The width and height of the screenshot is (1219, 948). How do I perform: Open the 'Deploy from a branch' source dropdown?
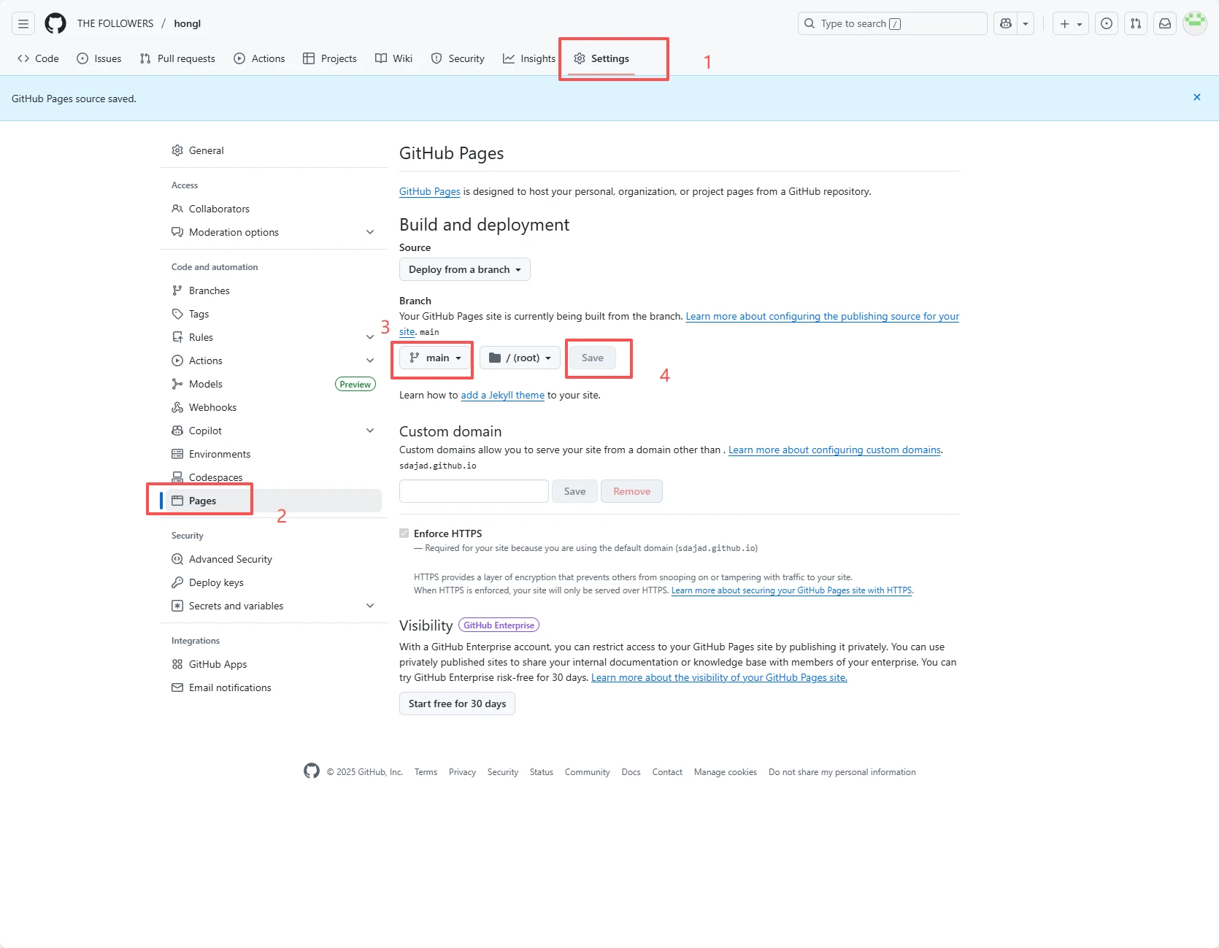tap(464, 269)
